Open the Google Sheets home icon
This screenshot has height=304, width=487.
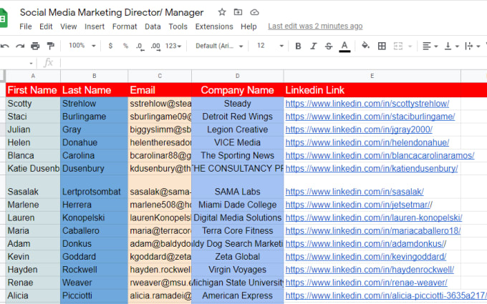pos(3,18)
